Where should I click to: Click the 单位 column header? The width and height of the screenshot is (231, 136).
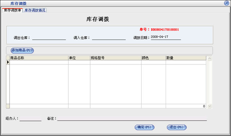pos(79,58)
